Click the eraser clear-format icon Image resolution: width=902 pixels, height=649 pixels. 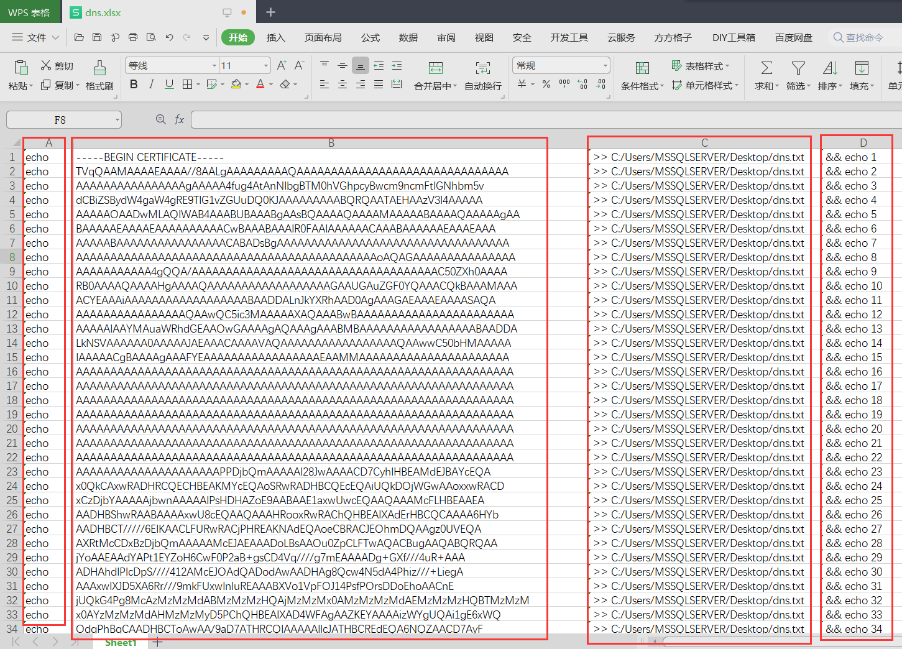click(285, 84)
